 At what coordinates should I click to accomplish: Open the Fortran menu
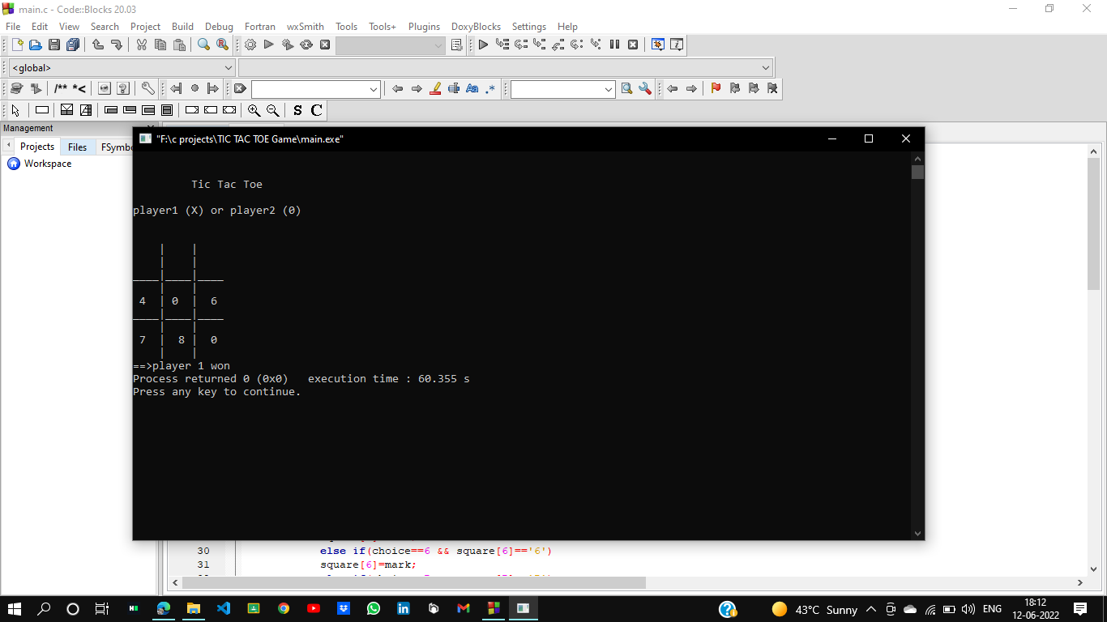259,27
